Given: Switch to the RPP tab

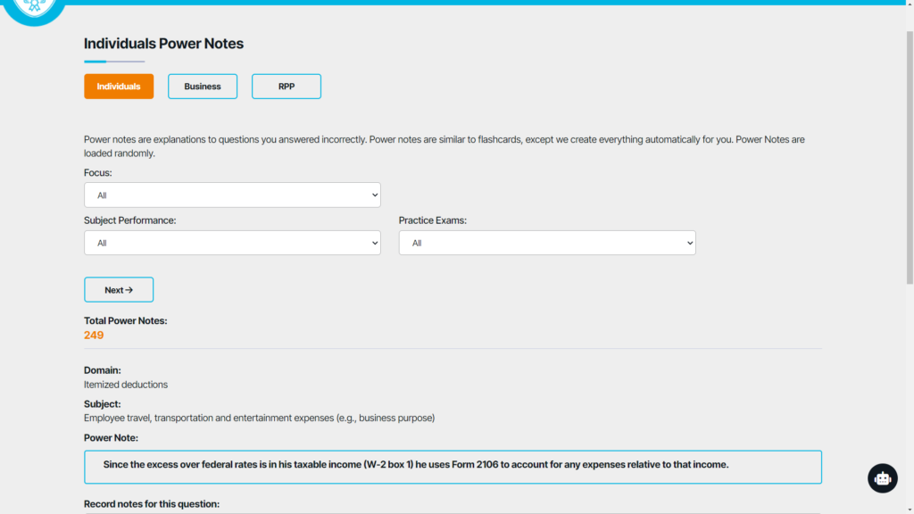Looking at the screenshot, I should pyautogui.click(x=286, y=87).
